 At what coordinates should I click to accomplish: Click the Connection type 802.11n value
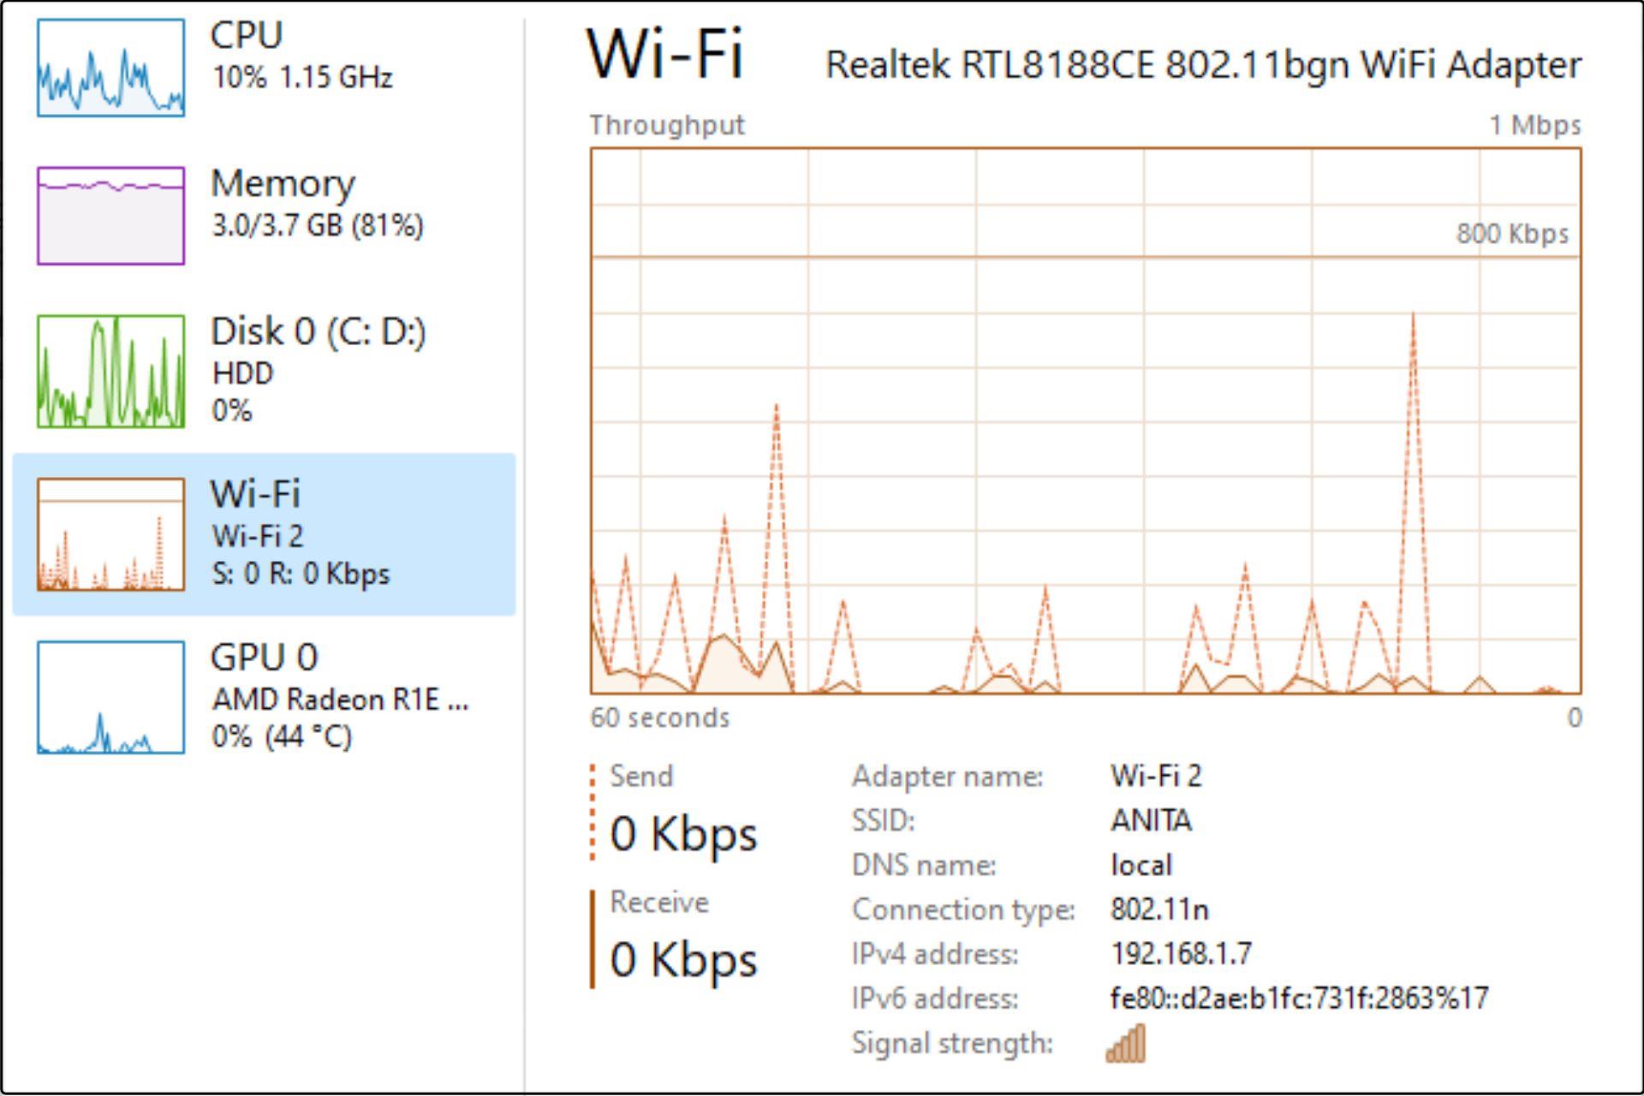[1159, 909]
